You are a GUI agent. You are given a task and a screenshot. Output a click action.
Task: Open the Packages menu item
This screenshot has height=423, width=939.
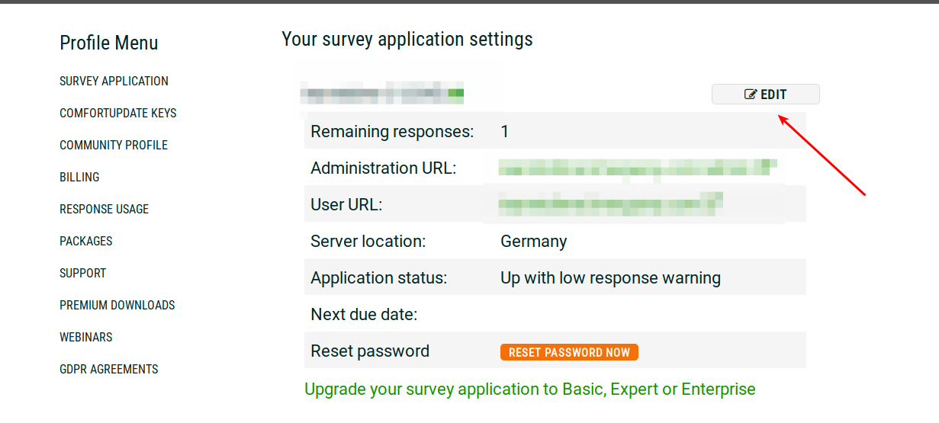85,241
